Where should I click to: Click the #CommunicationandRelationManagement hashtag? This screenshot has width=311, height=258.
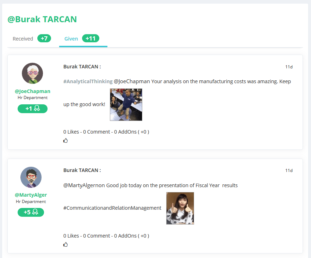point(112,208)
